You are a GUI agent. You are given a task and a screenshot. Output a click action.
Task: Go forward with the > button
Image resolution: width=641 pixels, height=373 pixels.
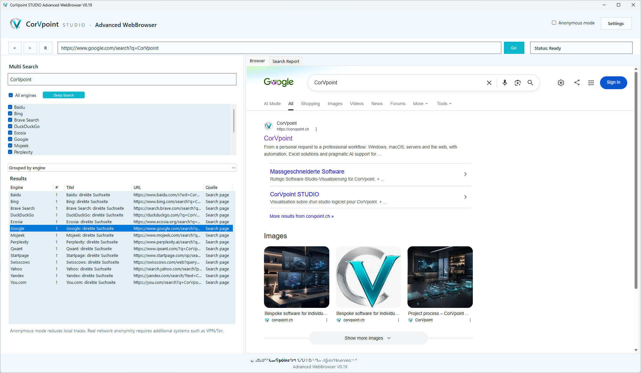pos(30,48)
